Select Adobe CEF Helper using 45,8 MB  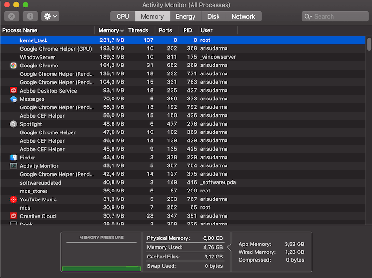pos(183,149)
